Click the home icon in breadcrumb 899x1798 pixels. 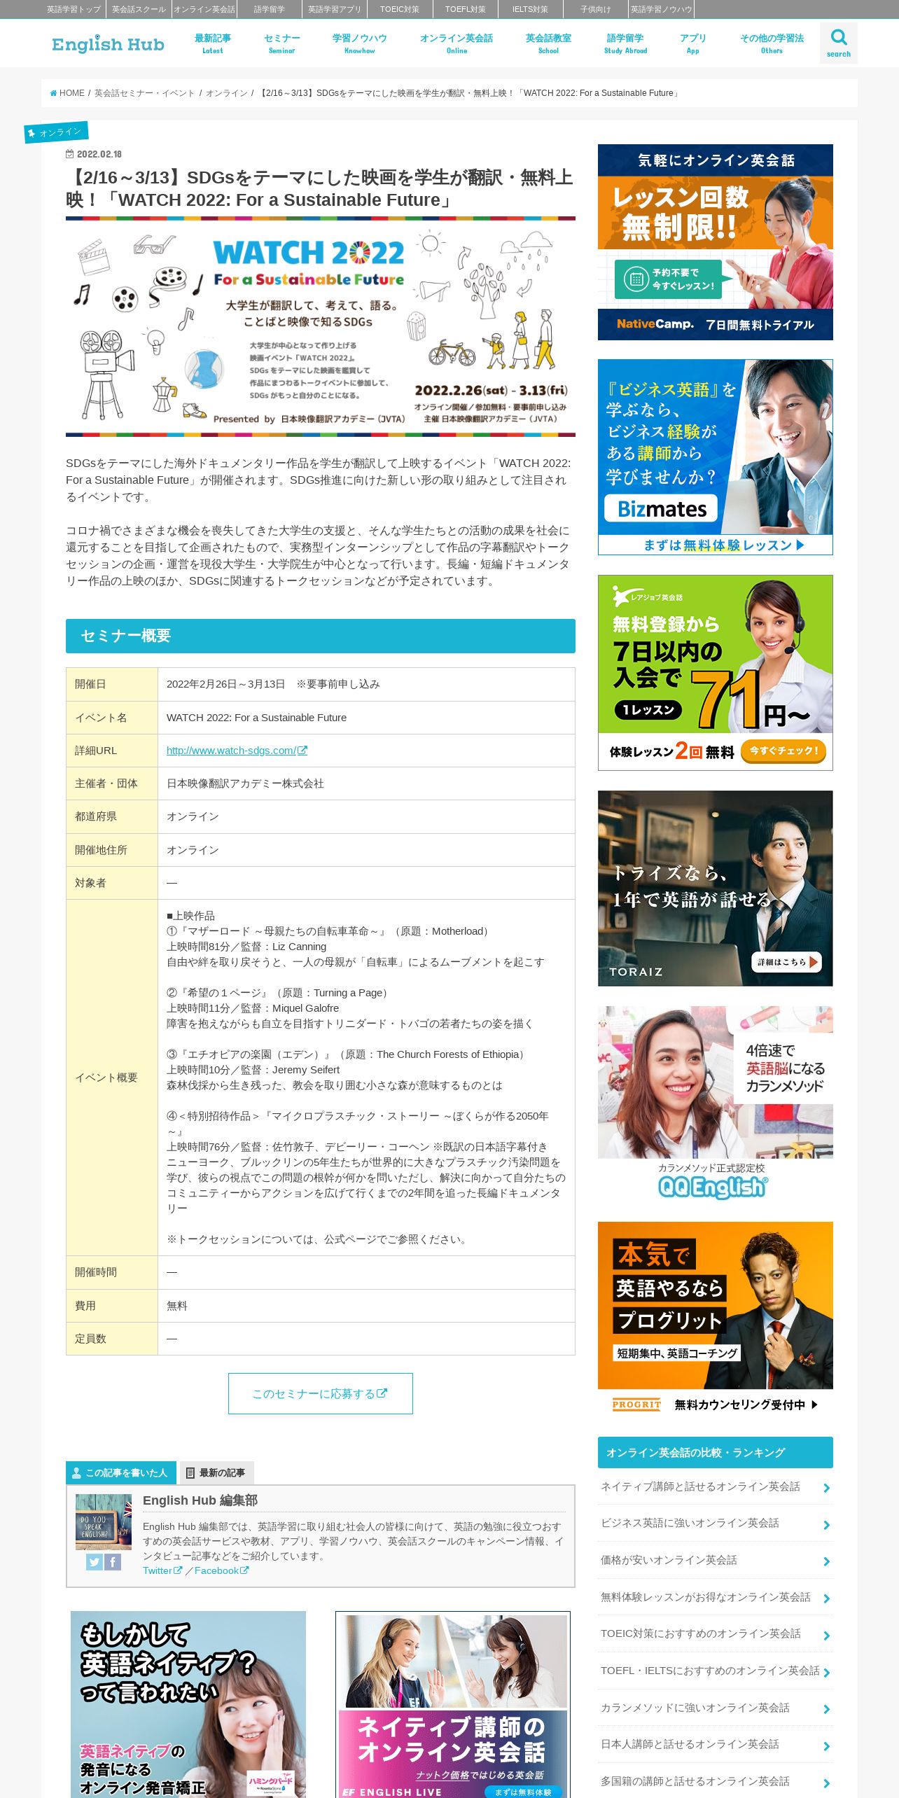pos(53,93)
